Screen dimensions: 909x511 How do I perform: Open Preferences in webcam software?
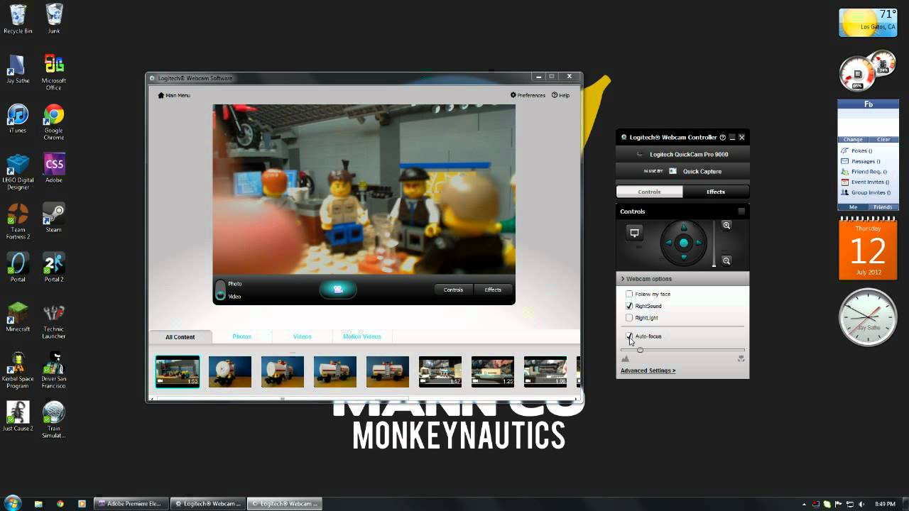point(528,95)
